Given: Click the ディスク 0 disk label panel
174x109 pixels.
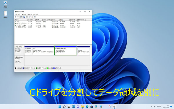Looking at the screenshot, I should pos(19,50).
